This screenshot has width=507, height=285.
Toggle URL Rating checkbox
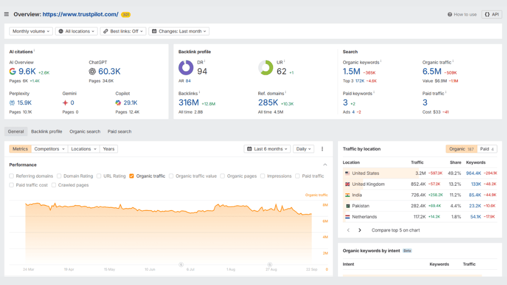[99, 176]
